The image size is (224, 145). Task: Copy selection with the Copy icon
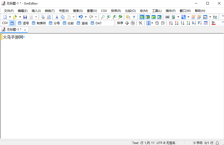pyautogui.click(x=63, y=17)
